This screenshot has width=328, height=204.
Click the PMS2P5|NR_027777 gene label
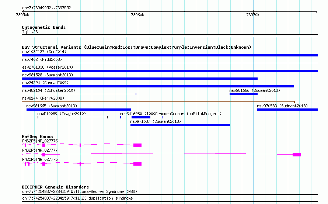[x=40, y=151]
